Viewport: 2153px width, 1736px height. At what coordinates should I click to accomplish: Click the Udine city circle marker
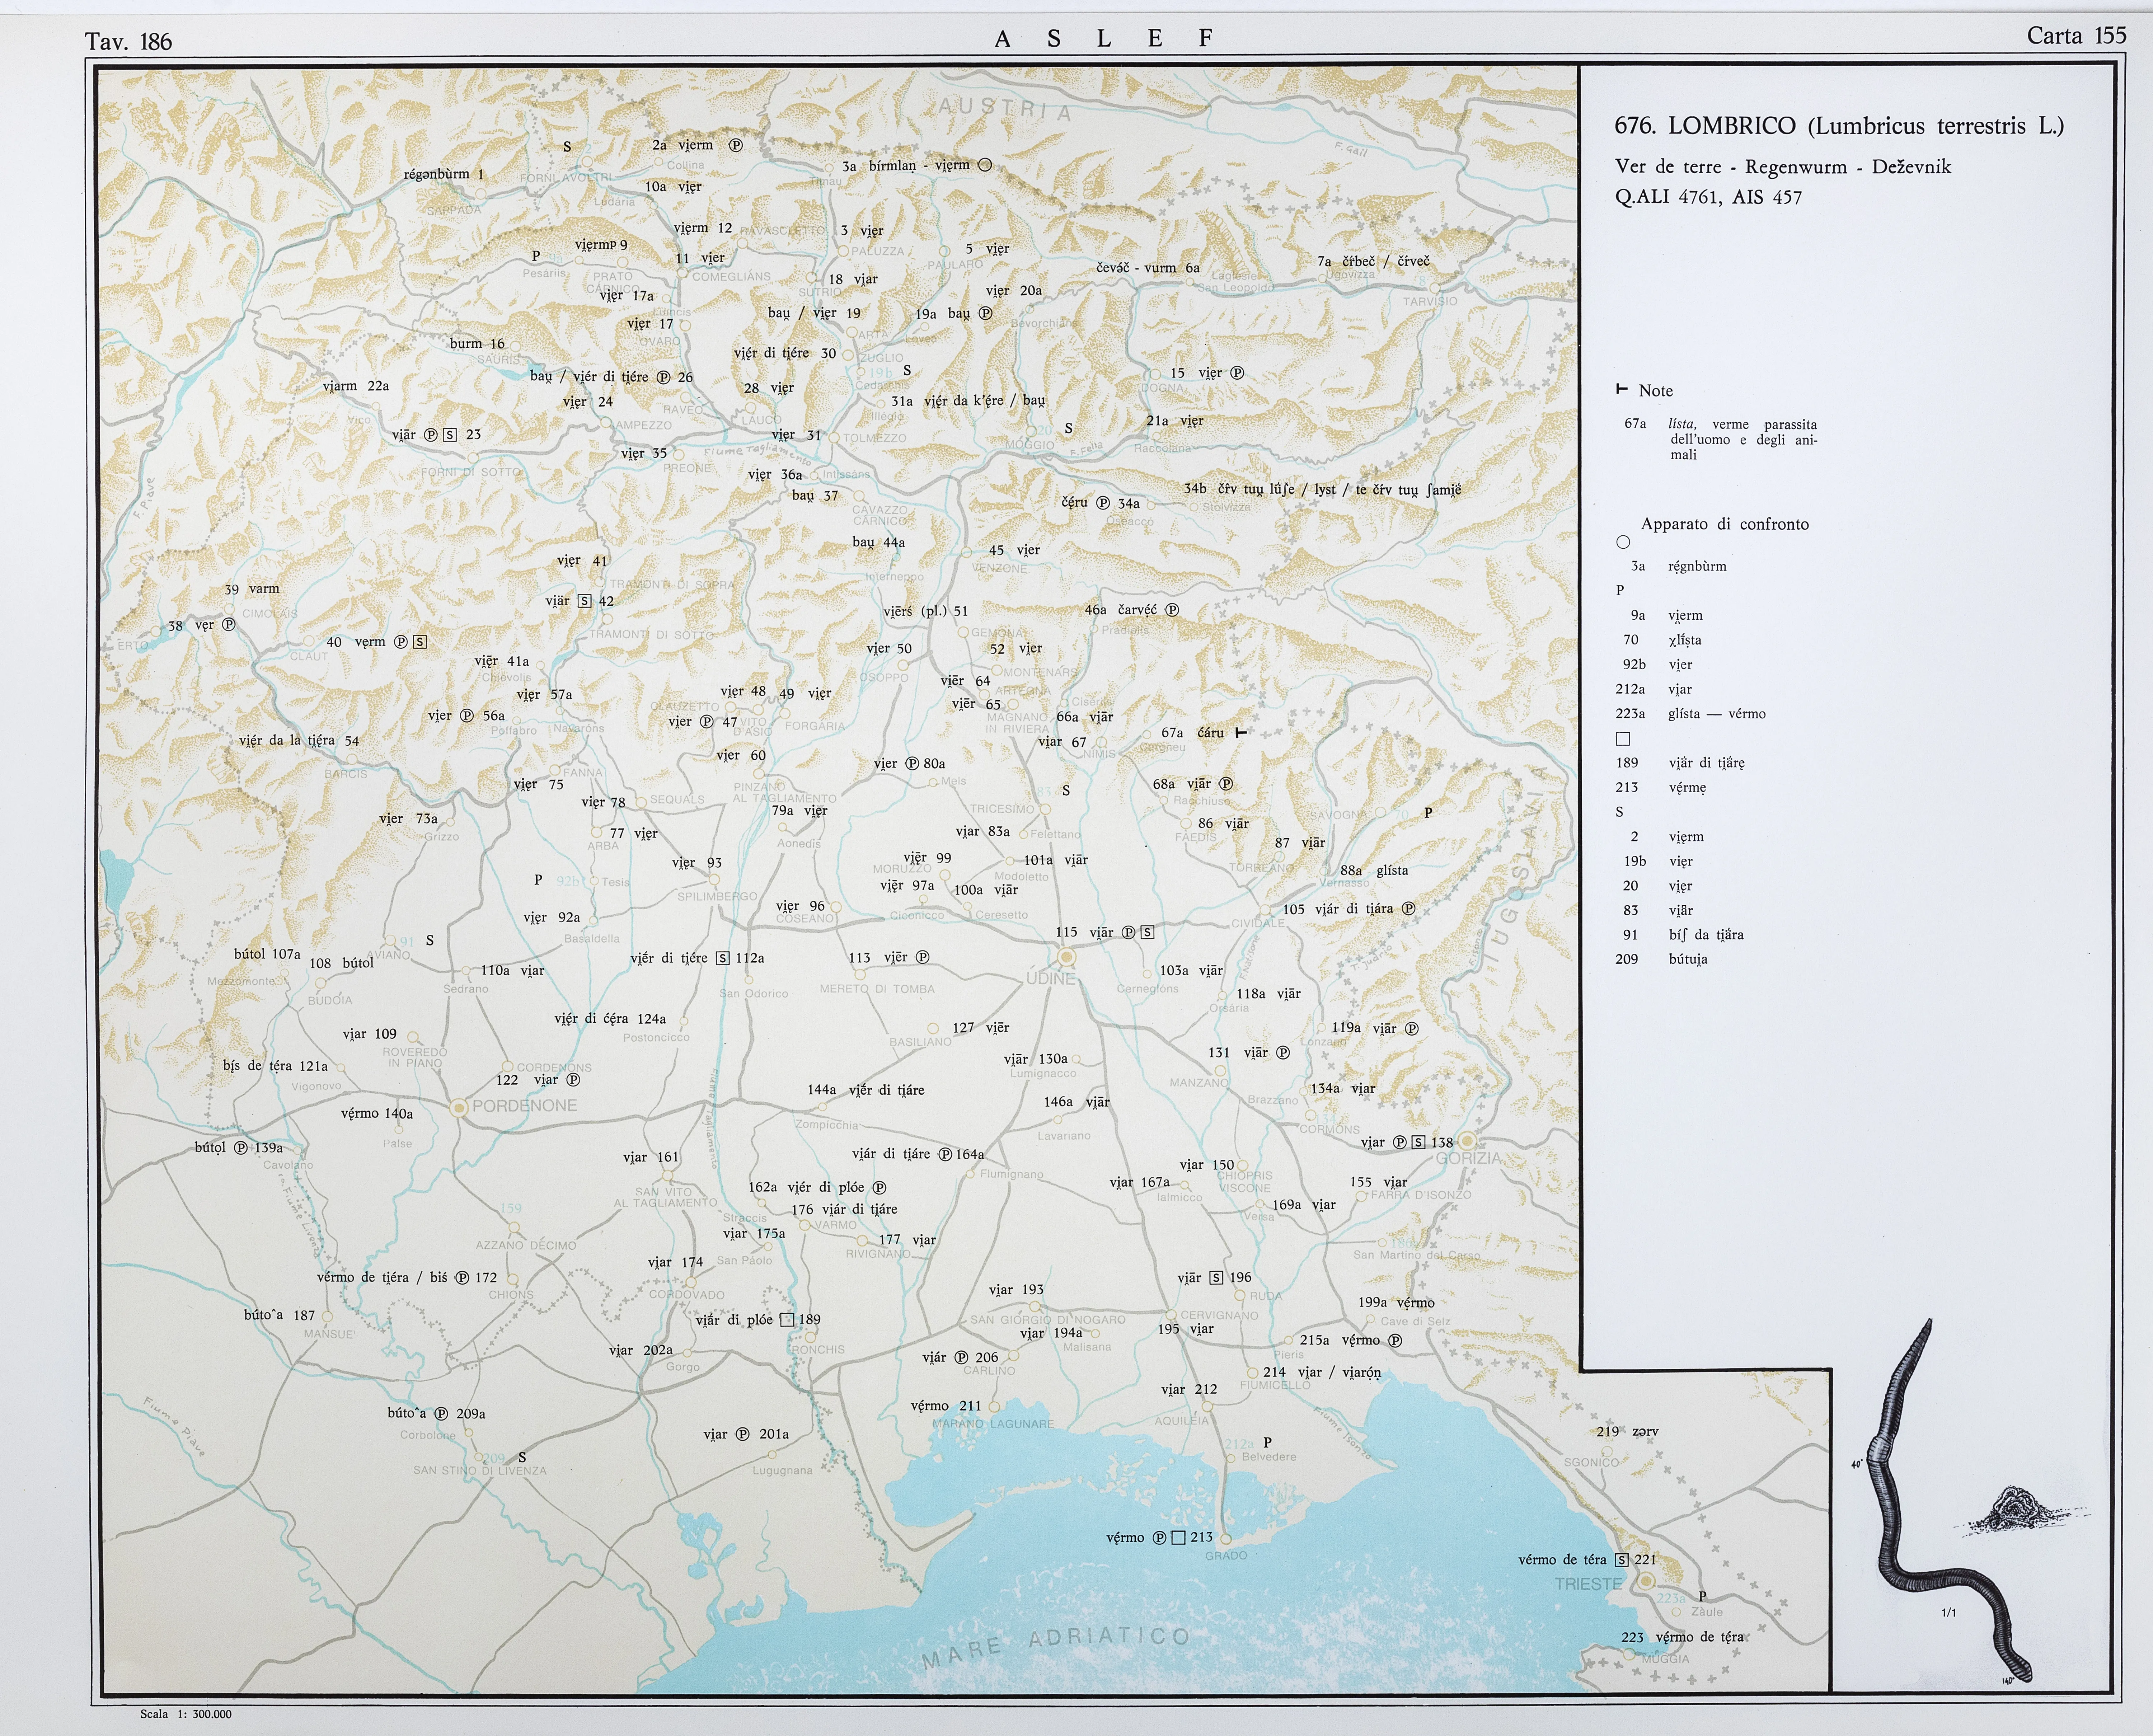coord(1067,957)
